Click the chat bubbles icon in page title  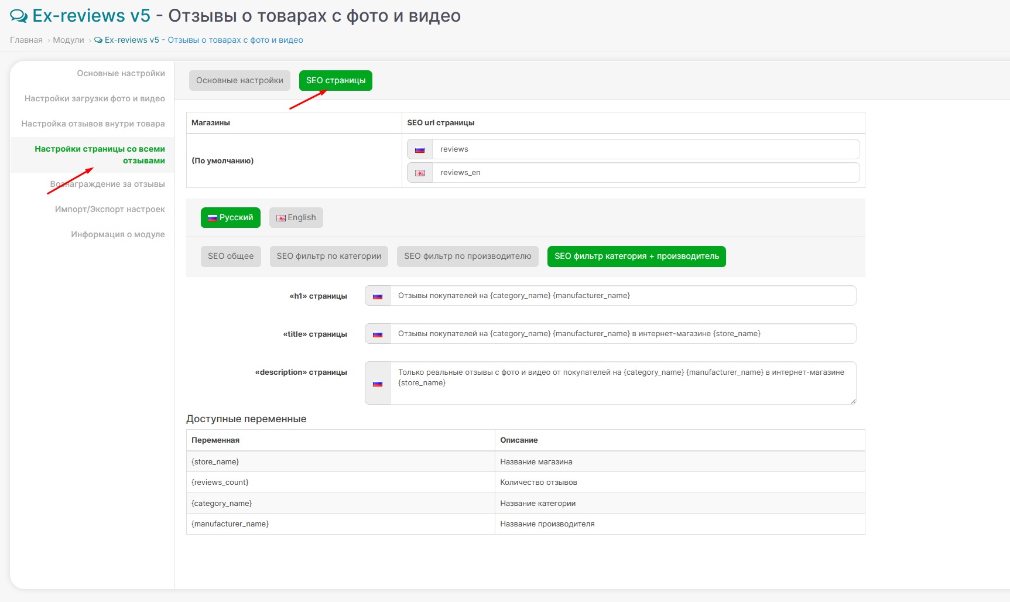point(19,16)
